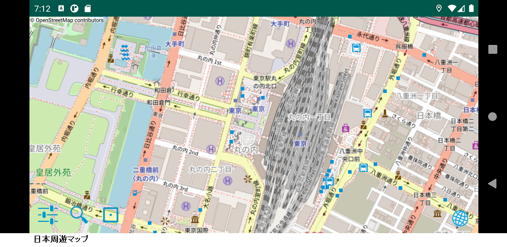Tap hotel icon below 丸の内 1st
This screenshot has width=507, height=247.
[220, 81]
